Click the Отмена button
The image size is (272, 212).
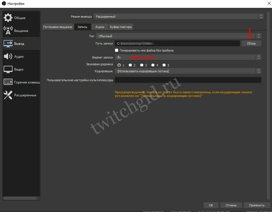[x=231, y=205]
